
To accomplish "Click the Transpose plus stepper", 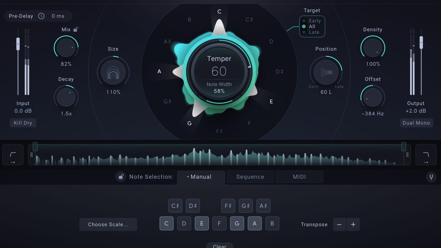I will [353, 224].
